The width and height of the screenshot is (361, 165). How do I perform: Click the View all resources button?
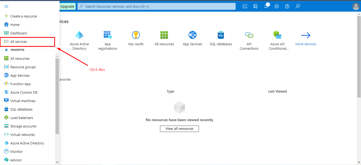[179, 129]
